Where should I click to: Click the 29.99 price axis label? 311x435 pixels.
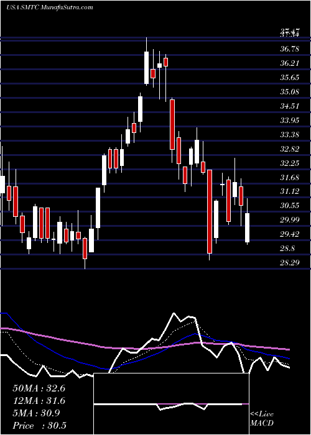[290, 219]
